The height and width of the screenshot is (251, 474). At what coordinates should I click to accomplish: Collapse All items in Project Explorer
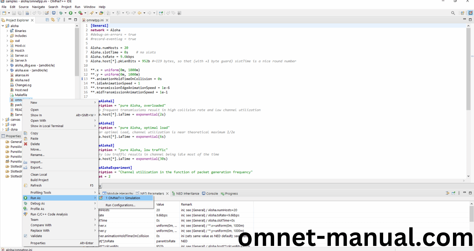pos(47,20)
